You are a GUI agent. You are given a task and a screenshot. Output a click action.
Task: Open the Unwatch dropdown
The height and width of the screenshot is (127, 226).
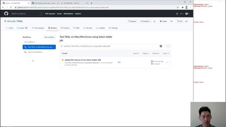[146, 21]
